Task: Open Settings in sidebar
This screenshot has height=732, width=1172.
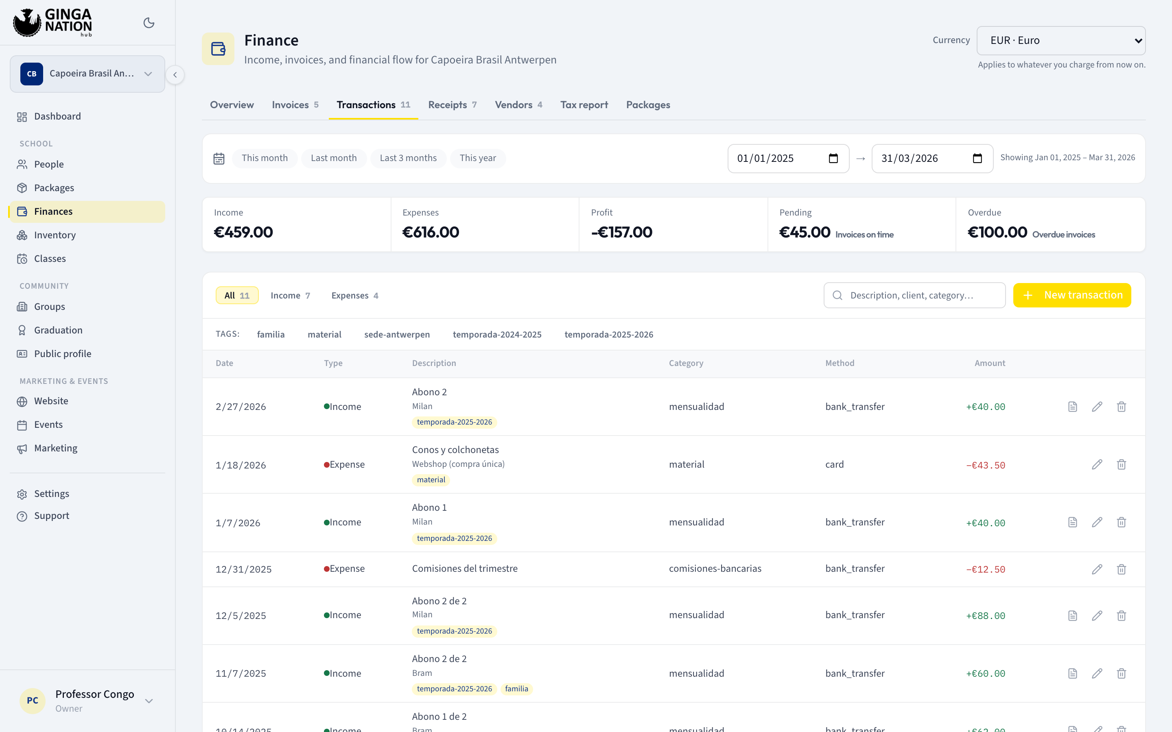Action: pyautogui.click(x=87, y=494)
